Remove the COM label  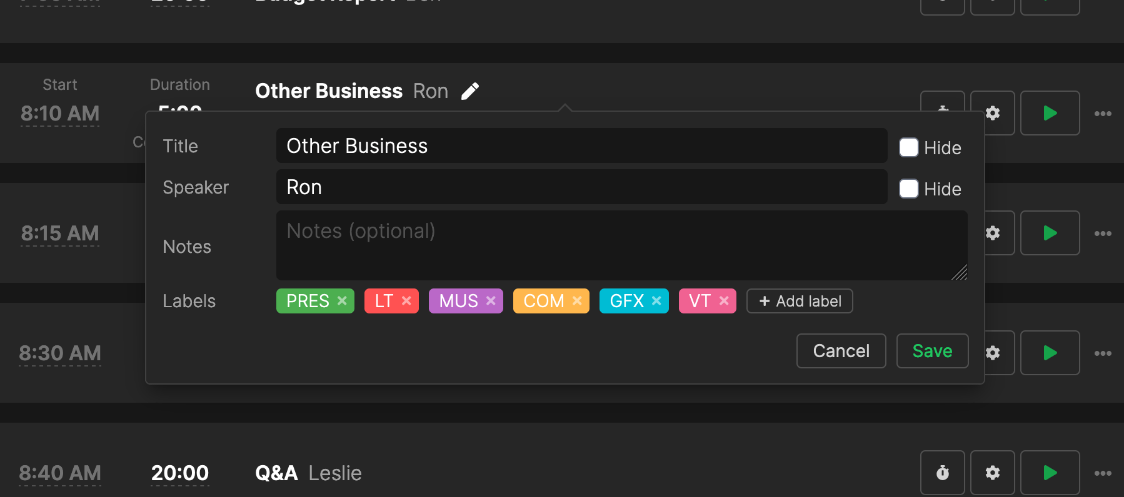[577, 301]
